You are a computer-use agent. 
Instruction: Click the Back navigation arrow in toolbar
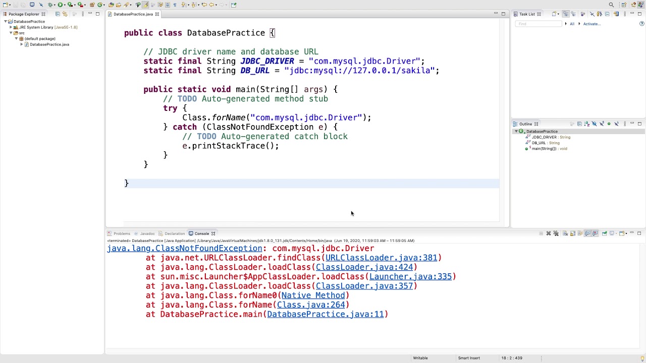click(211, 5)
